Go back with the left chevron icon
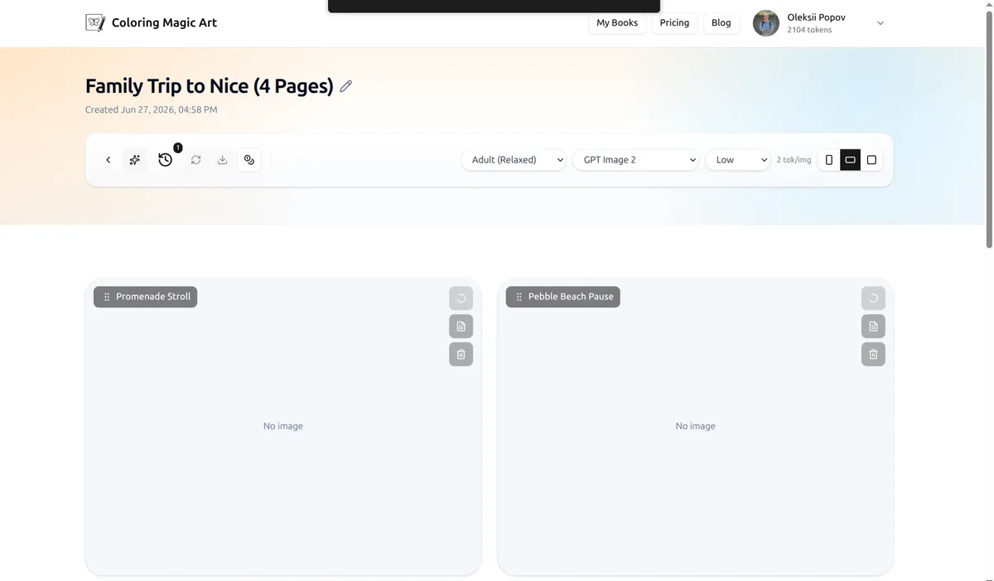The width and height of the screenshot is (994, 581). tap(109, 160)
